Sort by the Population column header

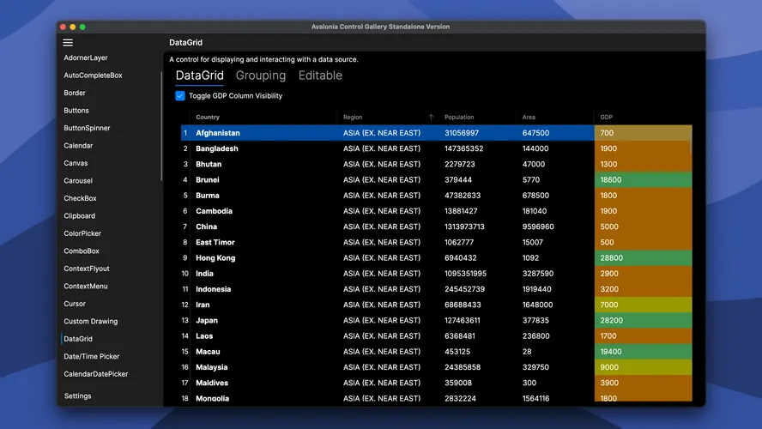click(459, 118)
